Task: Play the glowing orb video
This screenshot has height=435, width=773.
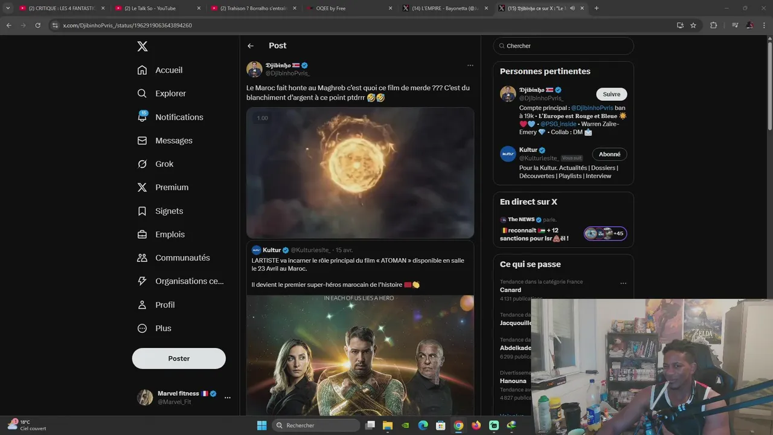Action: (360, 173)
